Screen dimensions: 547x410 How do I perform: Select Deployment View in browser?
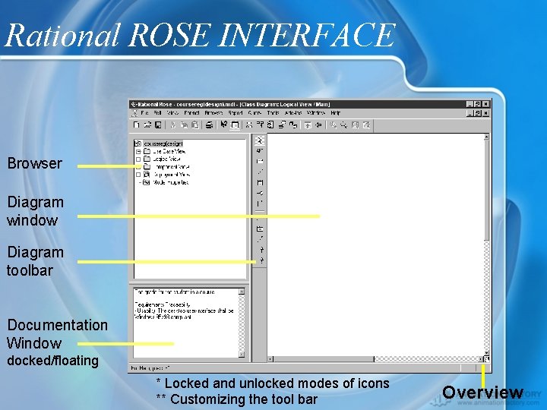point(171,175)
